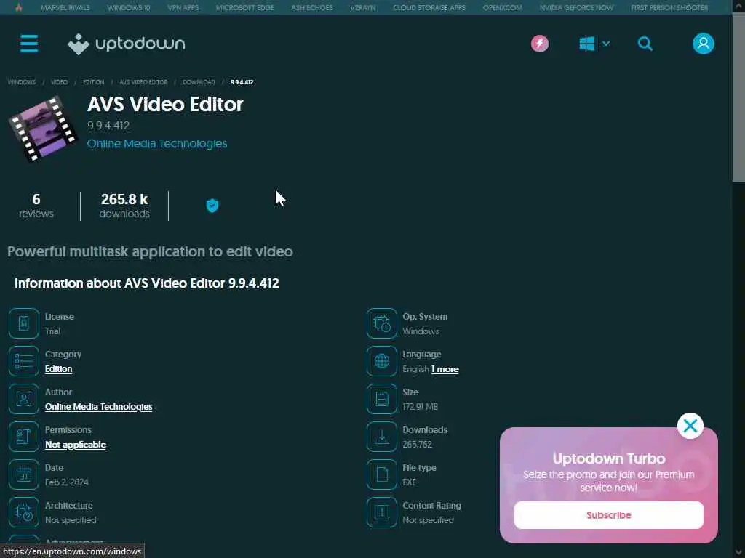The image size is (745, 558).
Task: Open the user account icon
Action: [704, 44]
